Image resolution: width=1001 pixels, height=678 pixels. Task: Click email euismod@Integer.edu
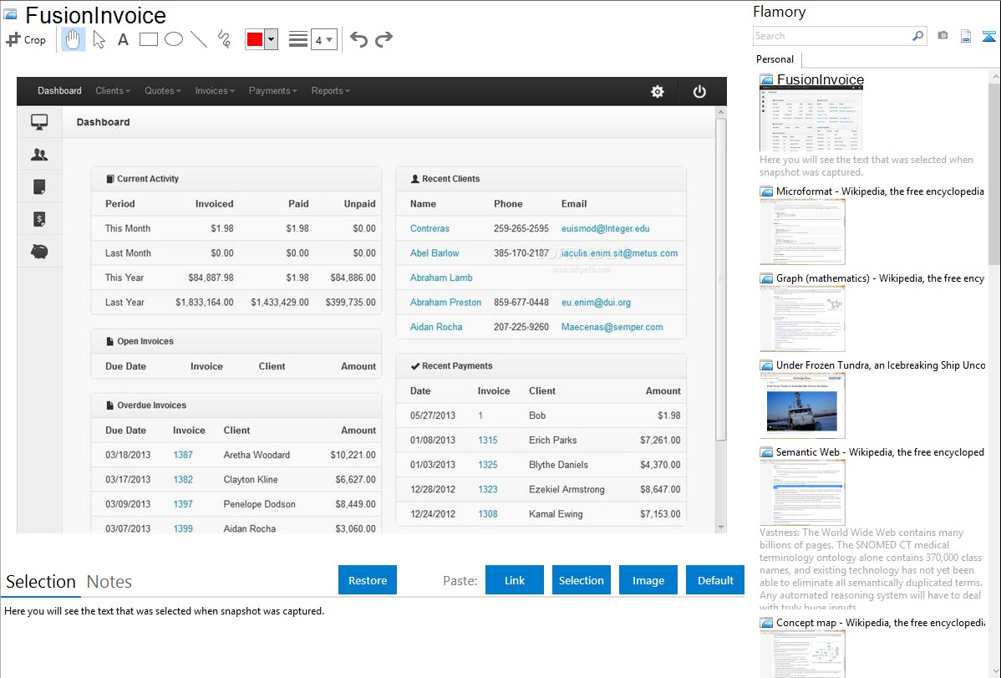[605, 229]
